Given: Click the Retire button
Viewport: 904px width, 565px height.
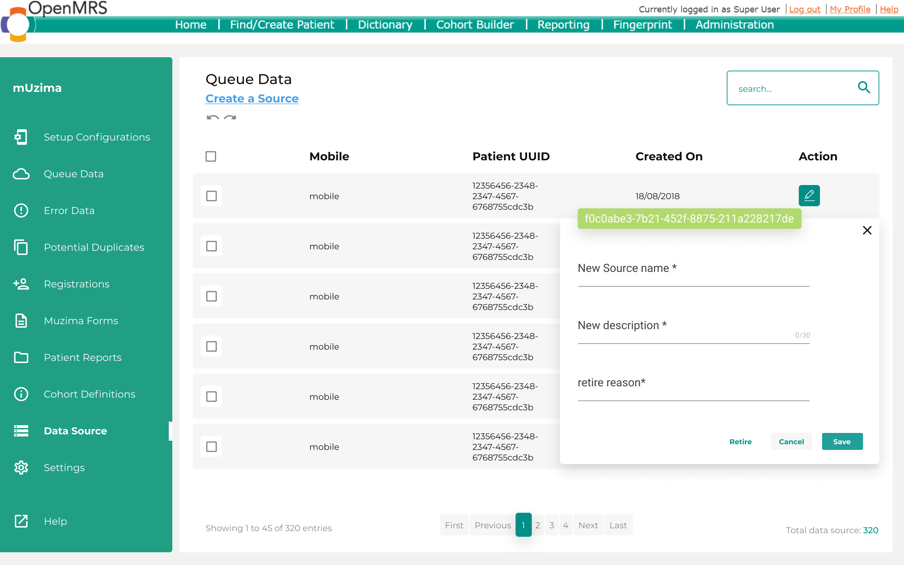Looking at the screenshot, I should (741, 441).
